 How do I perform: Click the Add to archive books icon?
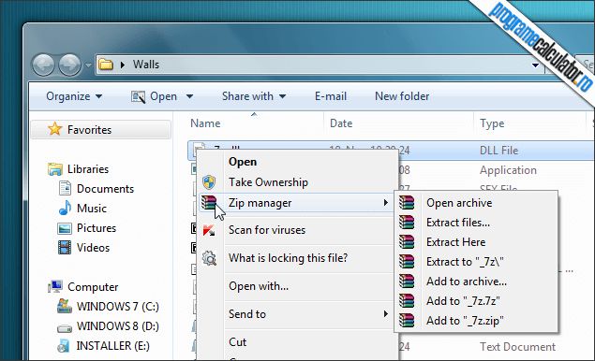(x=407, y=282)
